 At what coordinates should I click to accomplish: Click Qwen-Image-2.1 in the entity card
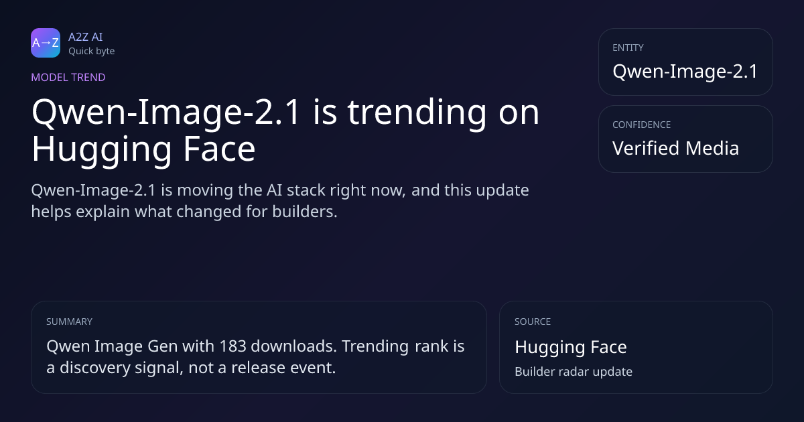pyautogui.click(x=685, y=71)
